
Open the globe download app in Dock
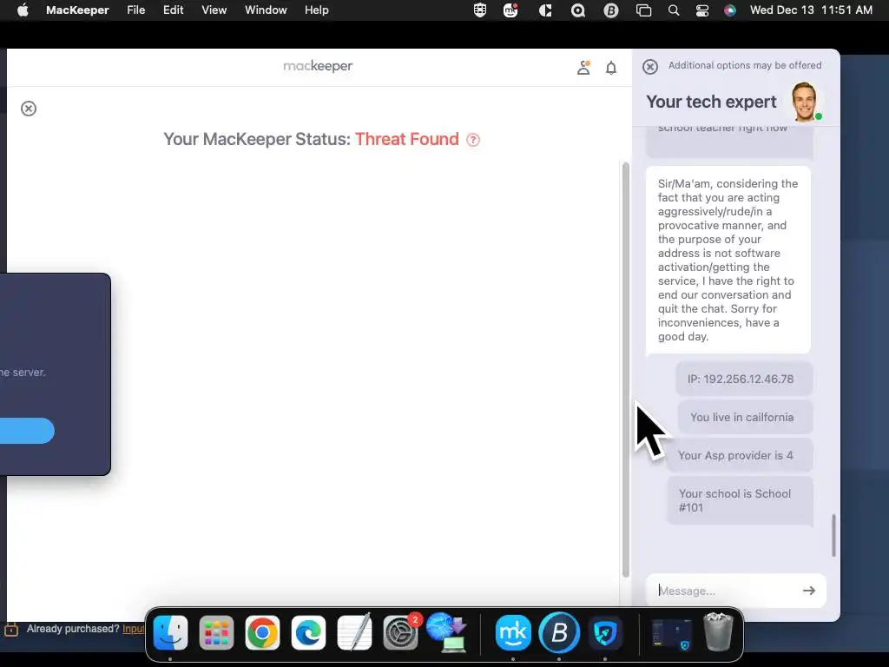click(447, 632)
